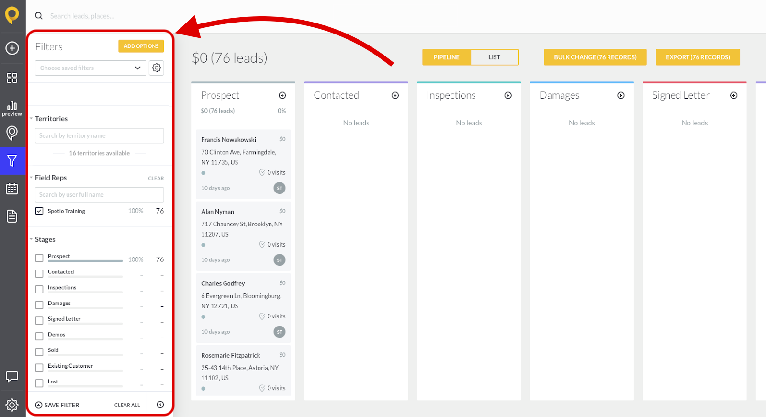The image size is (766, 417).
Task: Collapse the Stages filter section
Action: (31, 239)
